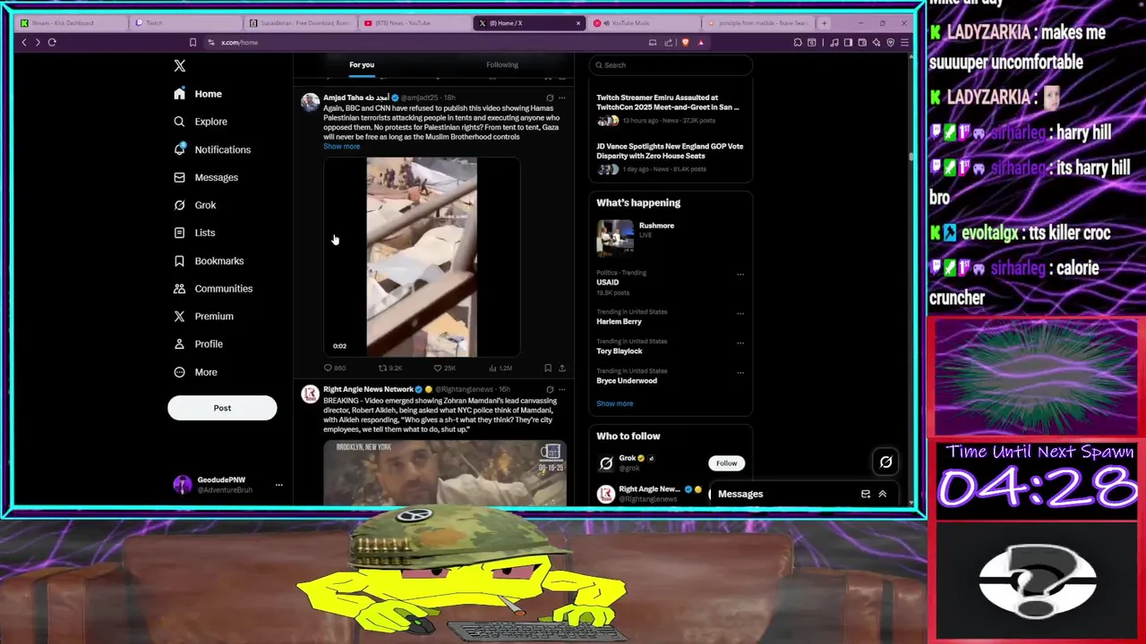Switch to the Following tab
Screen dimensions: 1146x644
tap(502, 64)
